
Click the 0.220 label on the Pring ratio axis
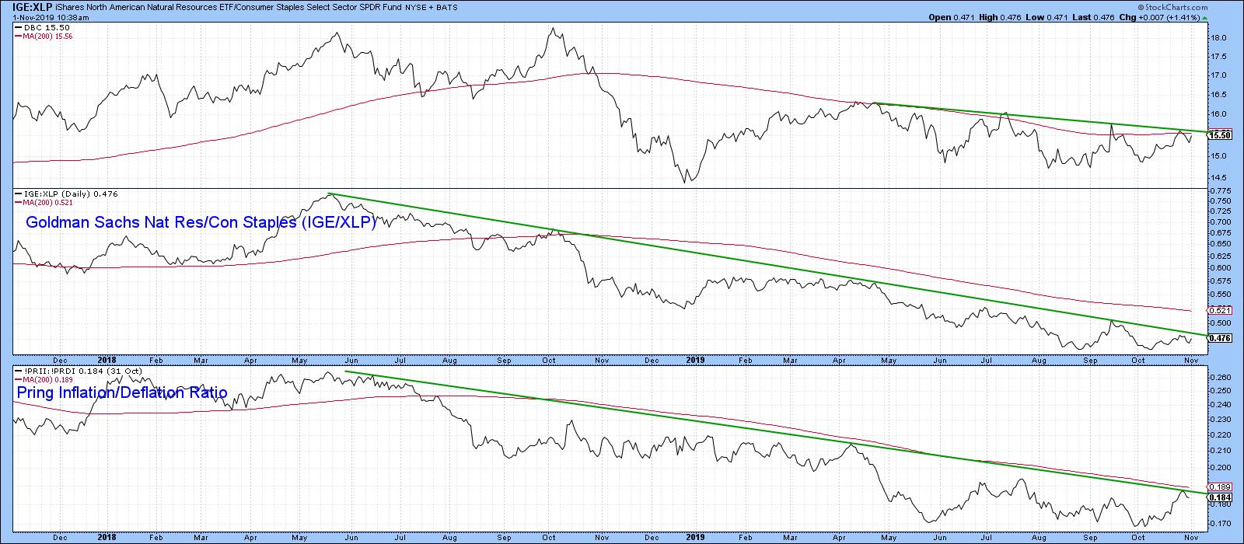[1221, 434]
